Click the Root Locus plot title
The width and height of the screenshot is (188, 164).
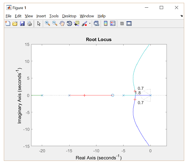click(x=99, y=40)
